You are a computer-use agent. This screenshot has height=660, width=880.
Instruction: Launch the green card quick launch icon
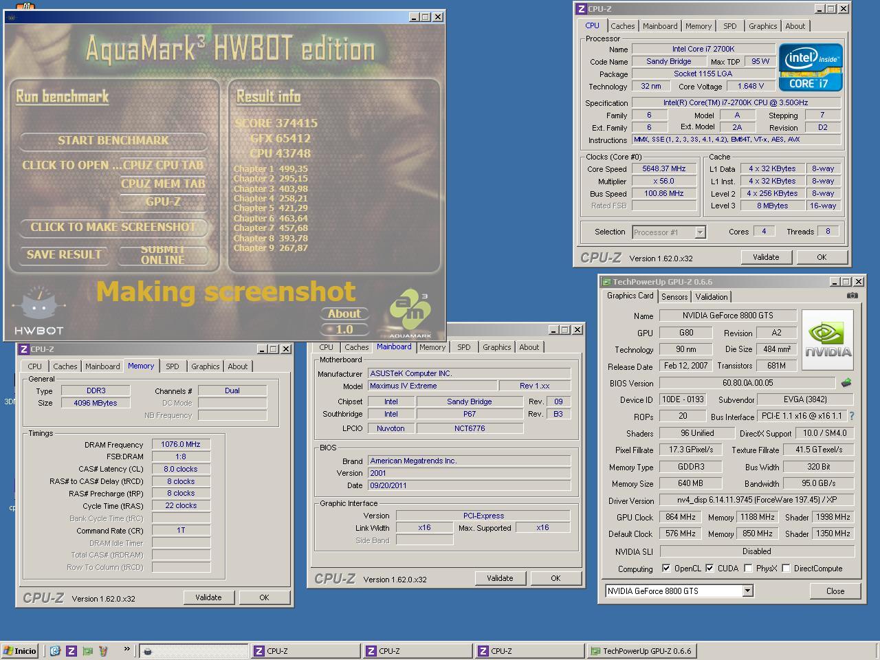tap(87, 650)
